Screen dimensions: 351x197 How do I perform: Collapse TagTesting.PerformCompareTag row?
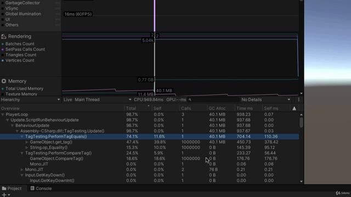tap(22, 153)
